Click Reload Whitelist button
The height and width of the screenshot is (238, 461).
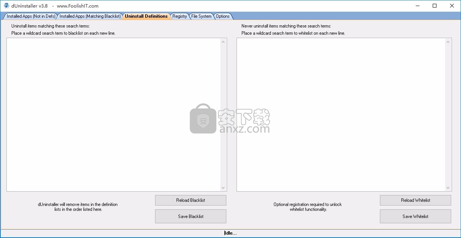pyautogui.click(x=415, y=200)
